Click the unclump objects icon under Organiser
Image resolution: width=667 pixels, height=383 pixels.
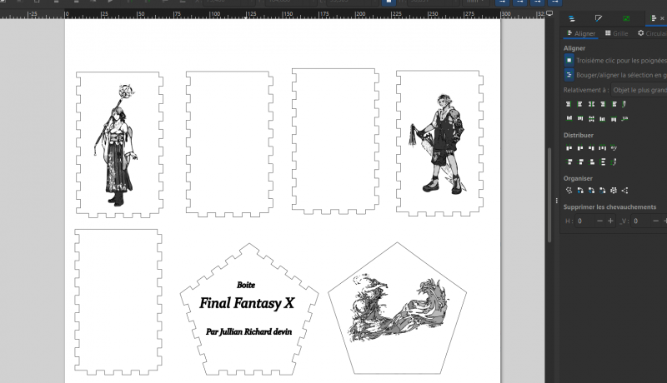pyautogui.click(x=614, y=191)
